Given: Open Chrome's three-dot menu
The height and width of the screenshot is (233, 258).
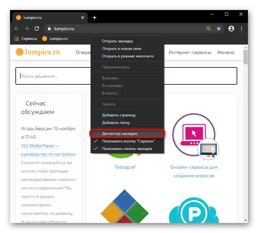Looking at the screenshot, I should pyautogui.click(x=241, y=29).
